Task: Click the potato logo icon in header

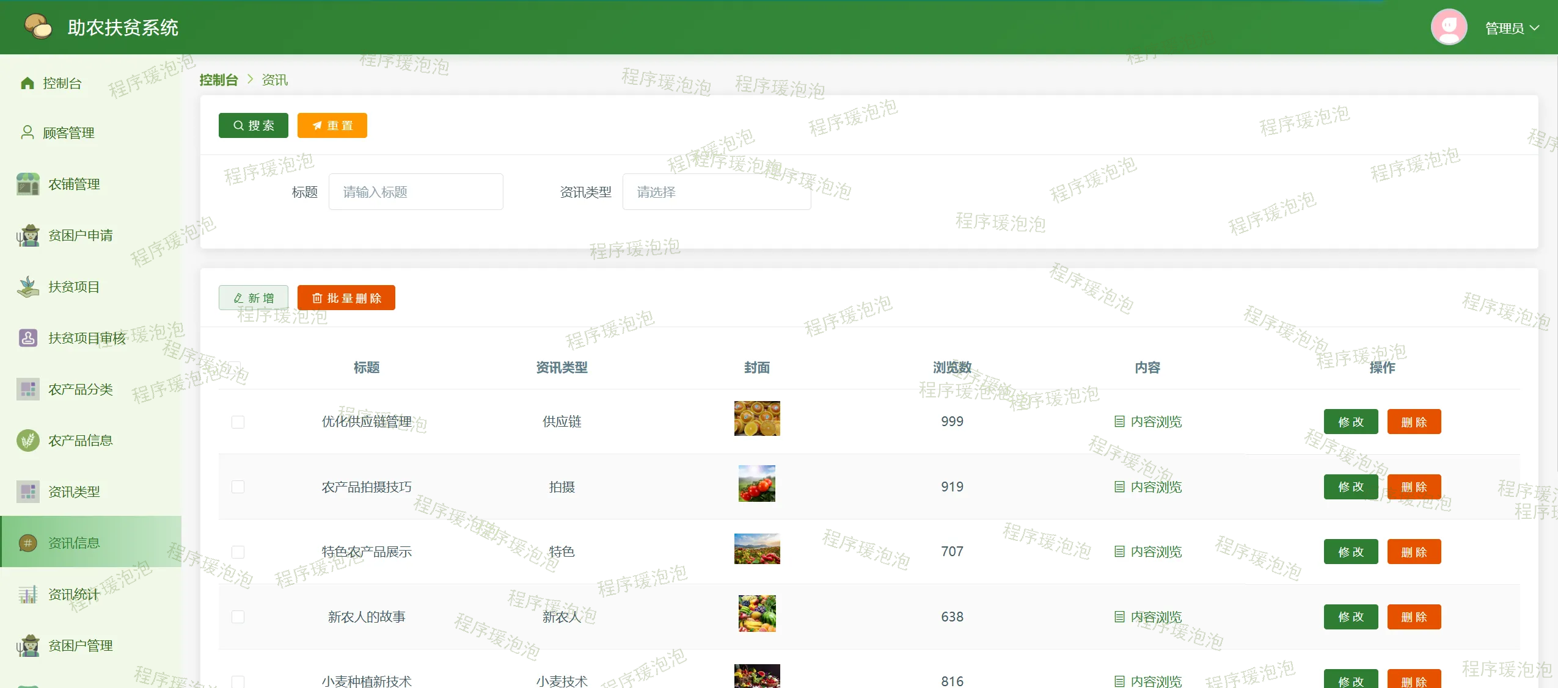Action: (x=38, y=27)
